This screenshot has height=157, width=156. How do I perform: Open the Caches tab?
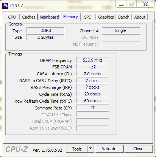(29, 17)
